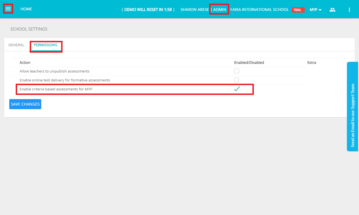The width and height of the screenshot is (359, 215).
Task: Click the red TRIAL badge
Action: pos(298,10)
